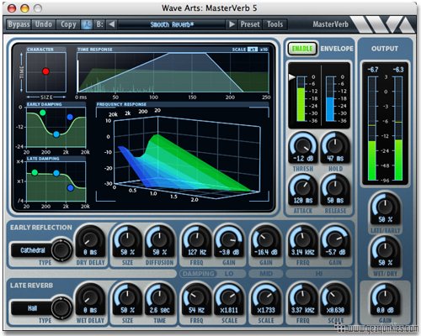This screenshot has width=421, height=336.
Task: Click the Early Reflection SIZE knob
Action: coord(127,241)
